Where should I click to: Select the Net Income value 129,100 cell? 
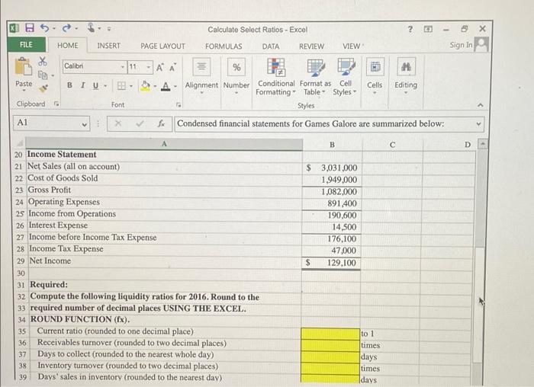[331, 263]
